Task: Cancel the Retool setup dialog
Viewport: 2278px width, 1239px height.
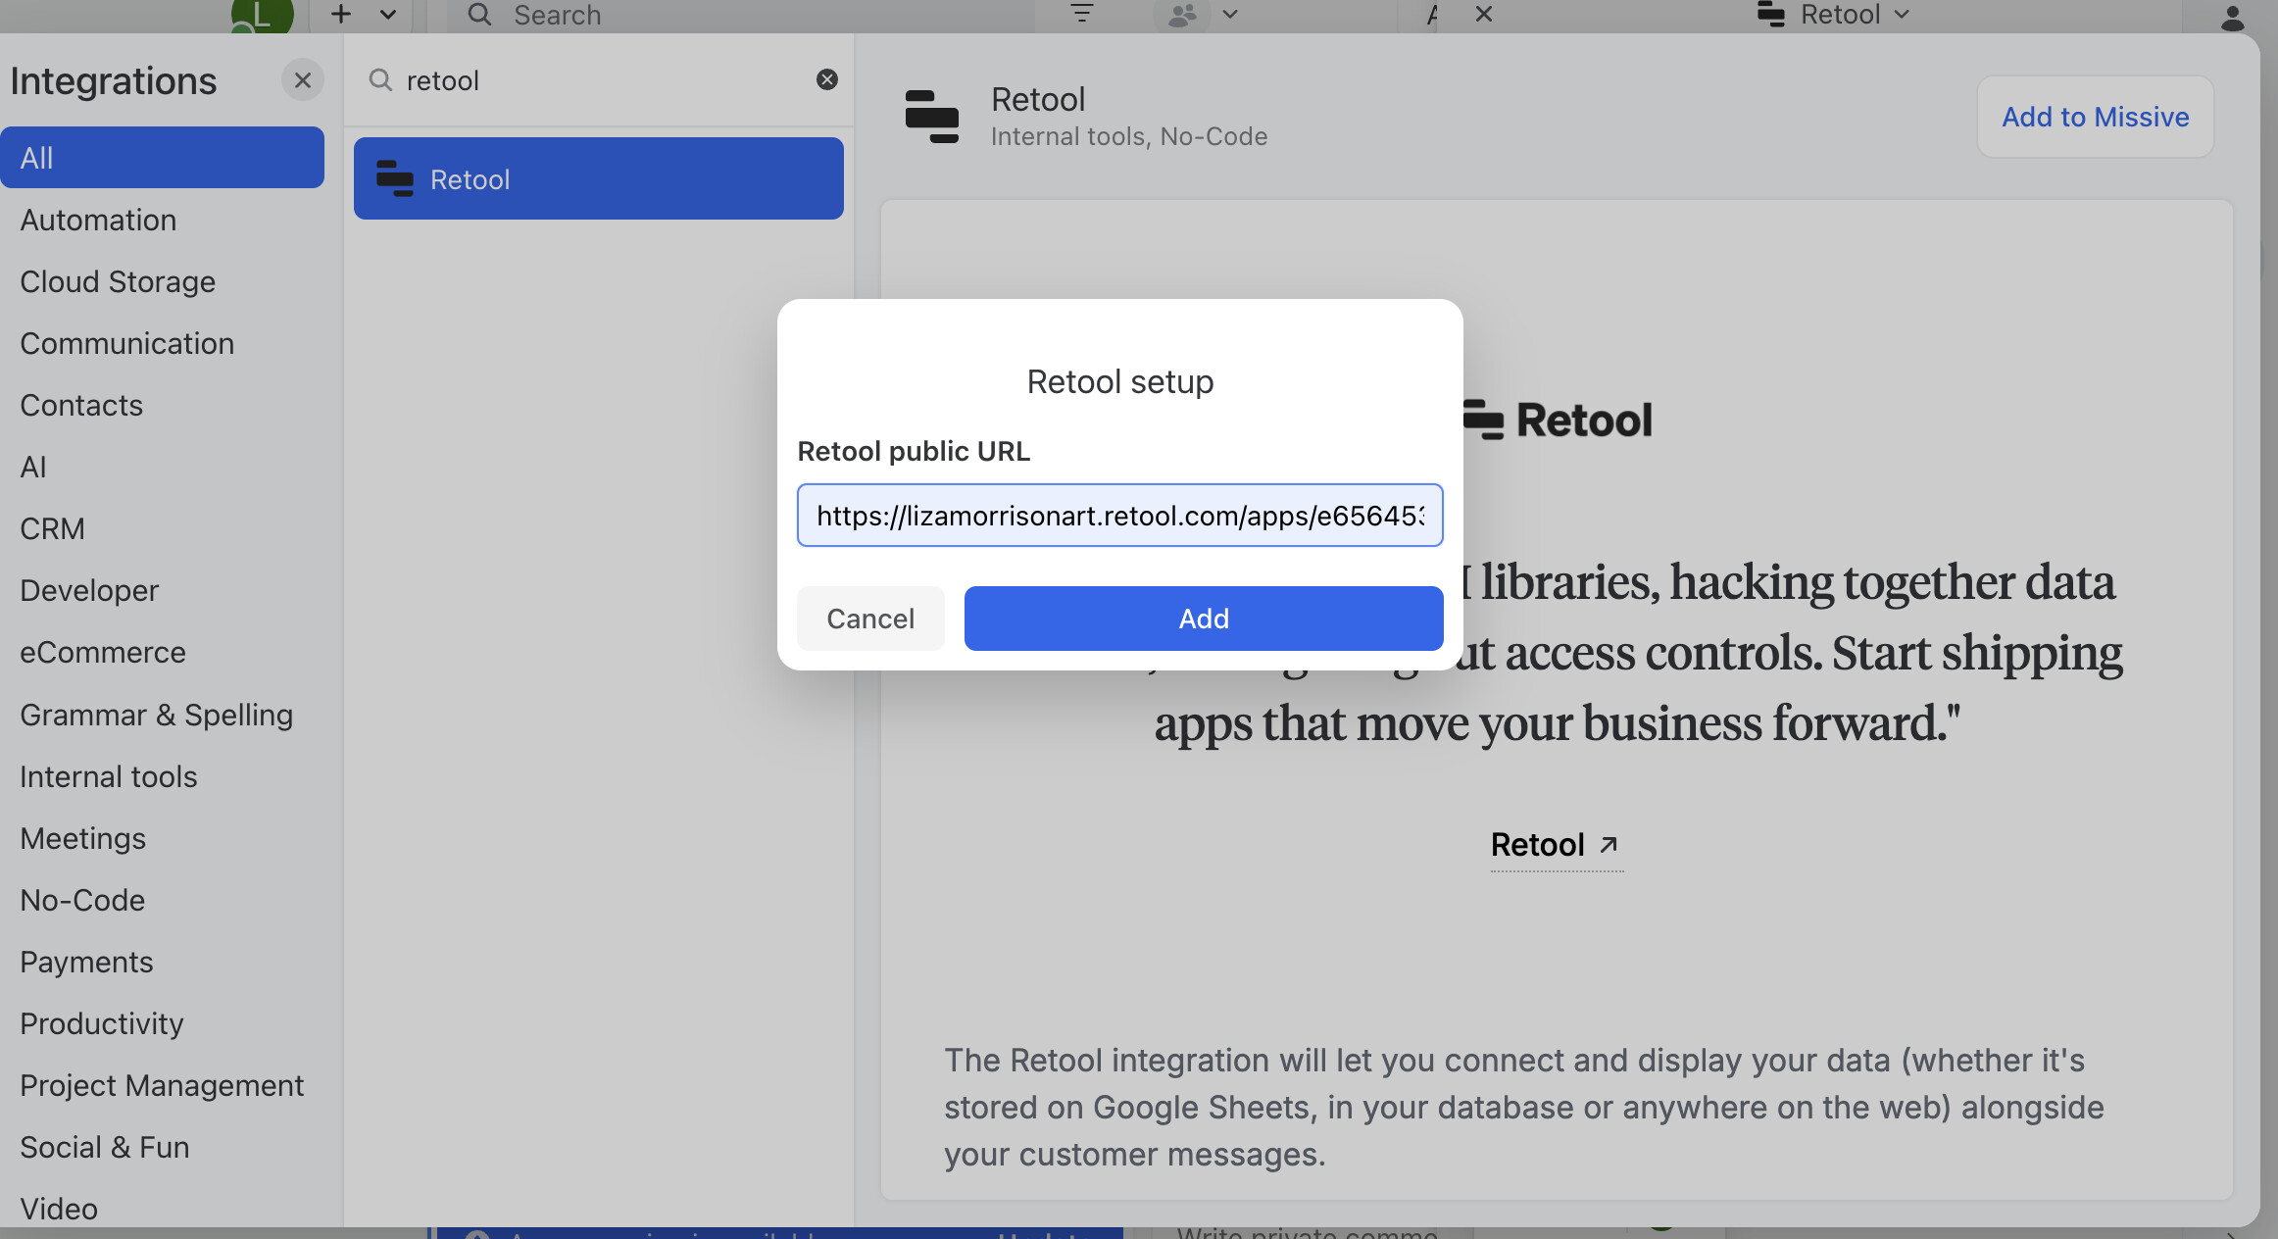Action: coord(869,619)
